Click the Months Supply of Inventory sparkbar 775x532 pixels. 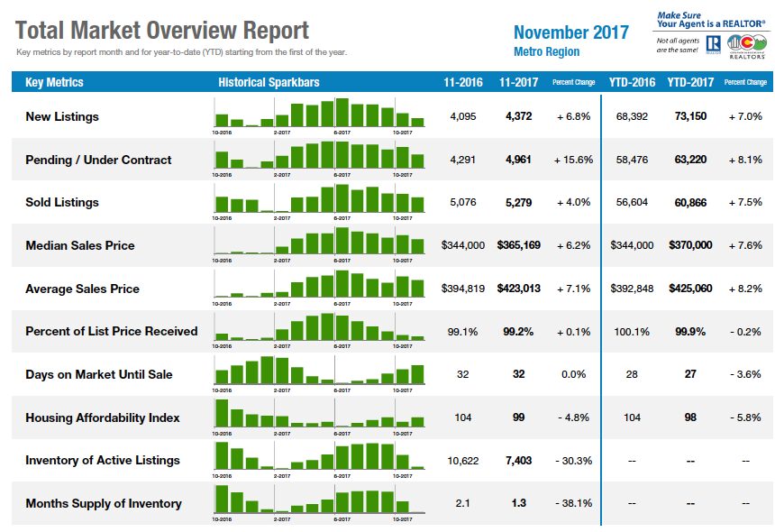click(x=319, y=503)
